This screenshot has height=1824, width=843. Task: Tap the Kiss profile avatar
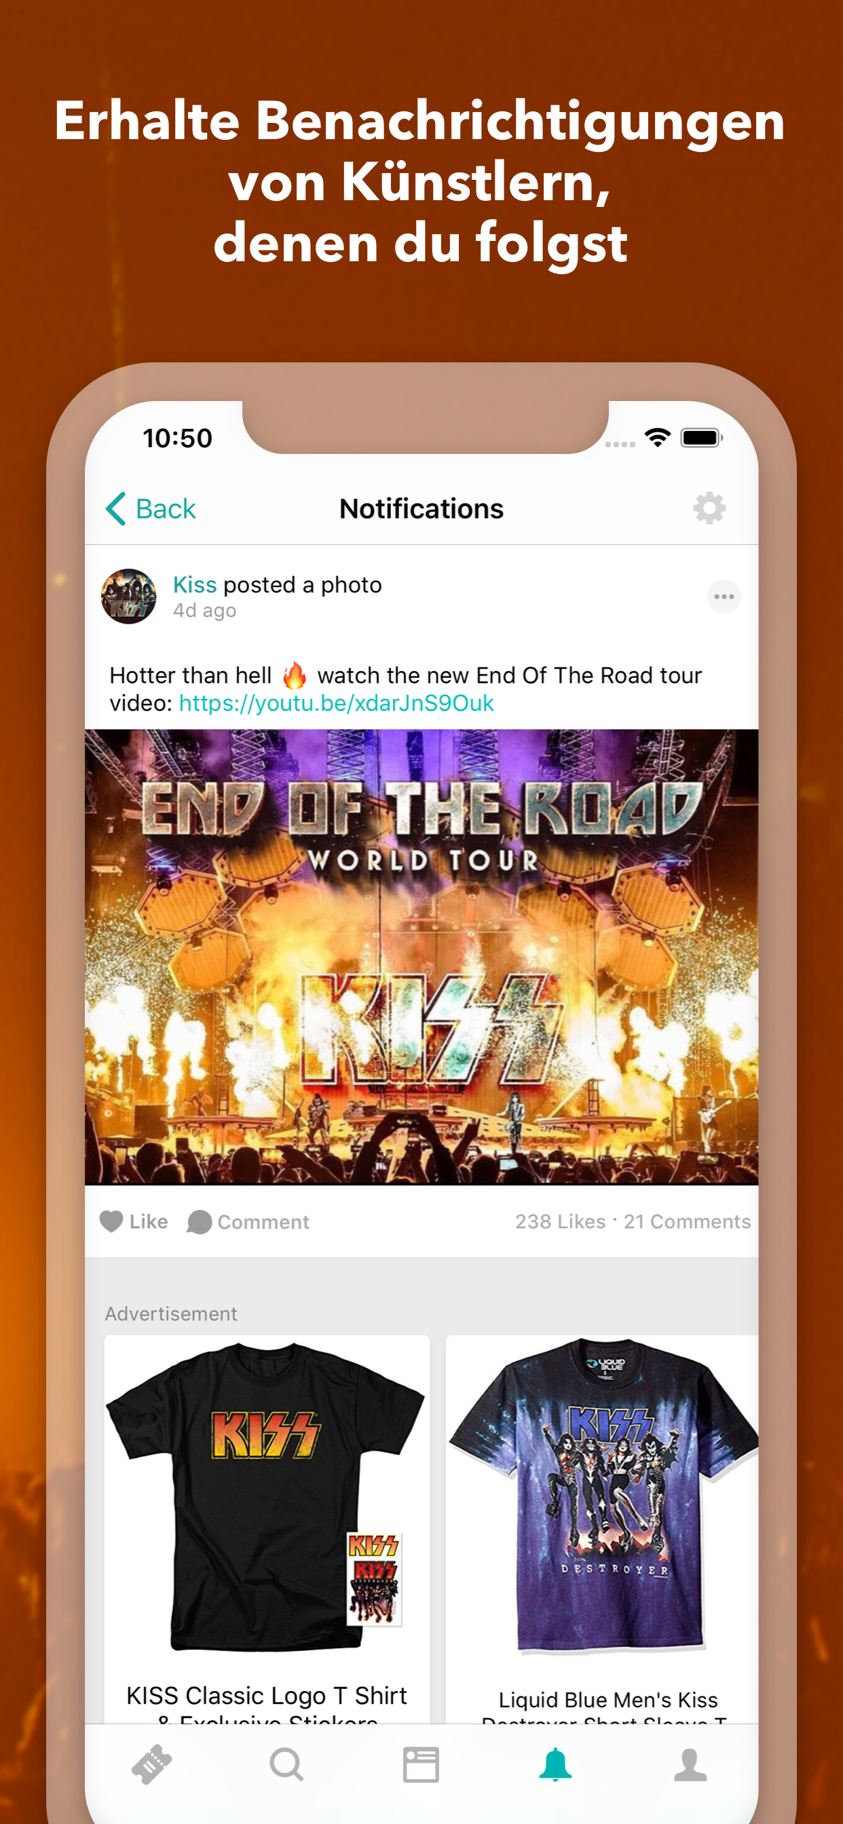point(129,596)
